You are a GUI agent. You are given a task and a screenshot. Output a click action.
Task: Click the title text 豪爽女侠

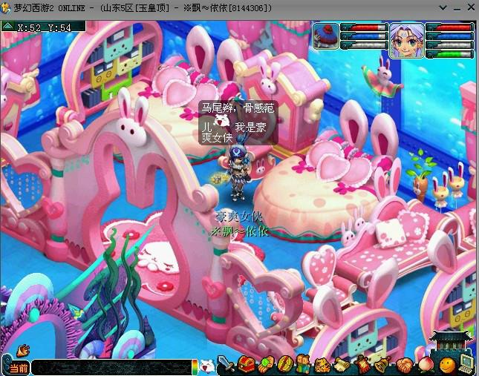238,217
